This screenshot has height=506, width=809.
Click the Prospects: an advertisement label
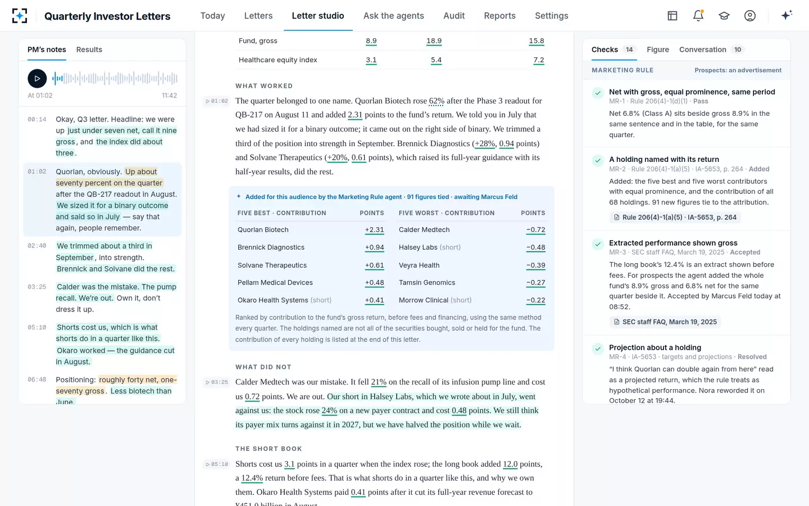pos(738,70)
